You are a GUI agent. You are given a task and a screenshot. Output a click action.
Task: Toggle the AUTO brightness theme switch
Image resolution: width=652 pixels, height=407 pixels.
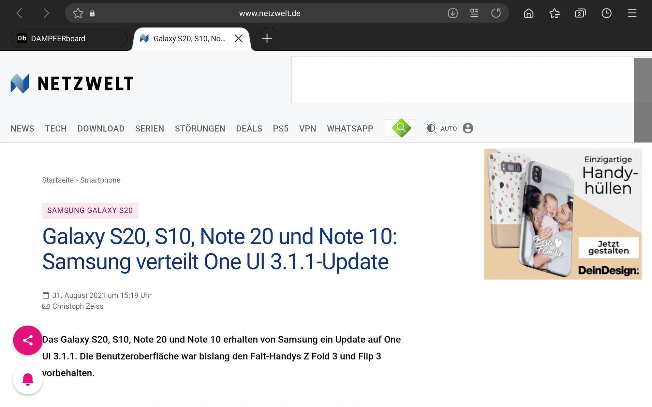click(x=441, y=128)
